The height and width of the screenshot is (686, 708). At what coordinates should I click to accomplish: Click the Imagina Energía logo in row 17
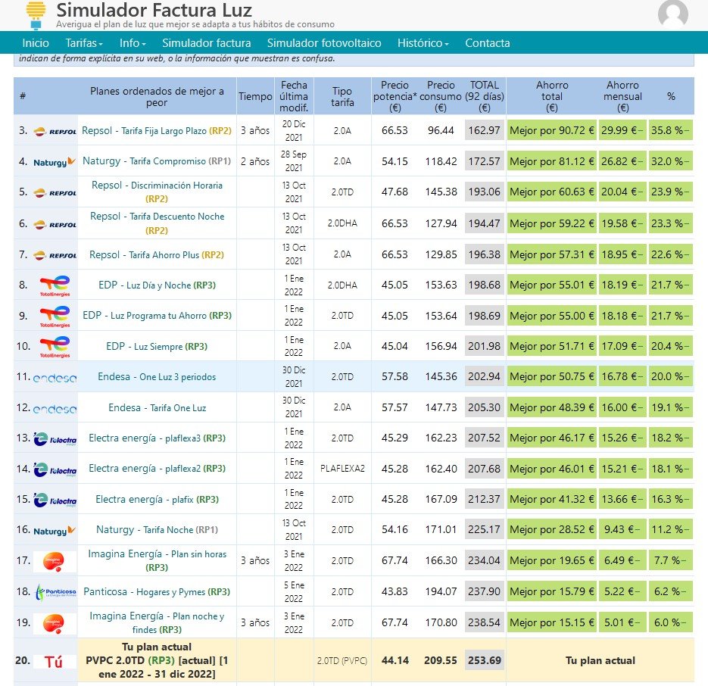pos(55,561)
